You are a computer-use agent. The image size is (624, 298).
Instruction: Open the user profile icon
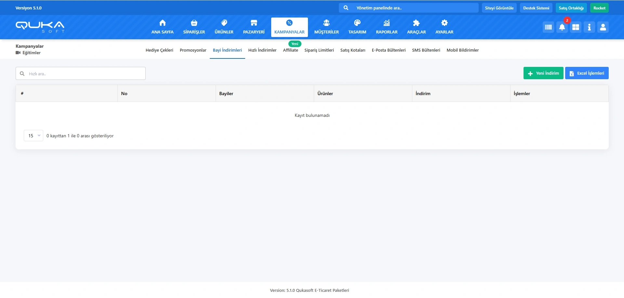tap(603, 27)
